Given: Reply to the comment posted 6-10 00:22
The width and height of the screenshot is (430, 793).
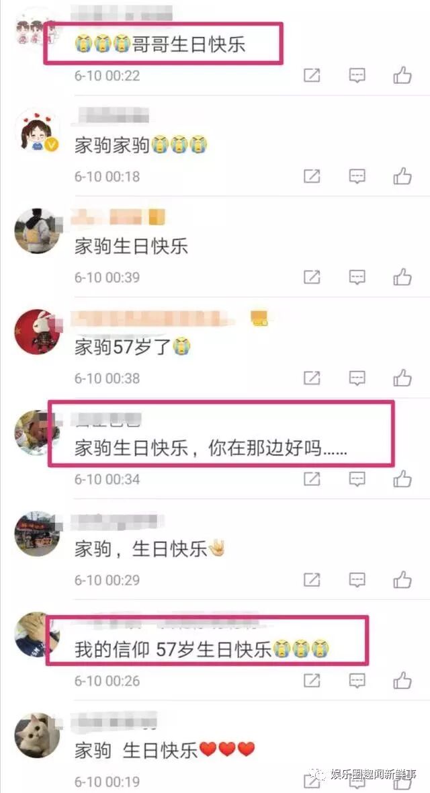Looking at the screenshot, I should coord(357,76).
